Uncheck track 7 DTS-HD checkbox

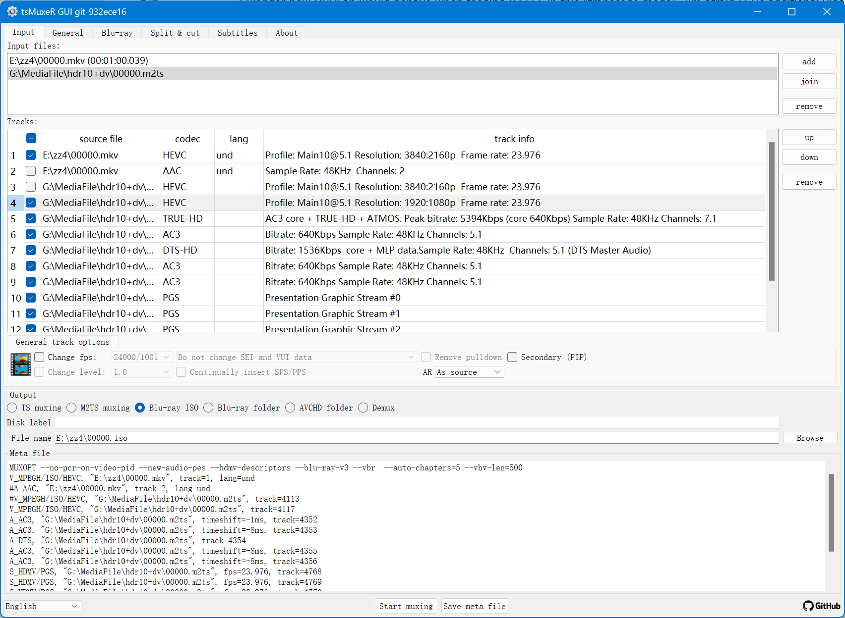click(31, 250)
